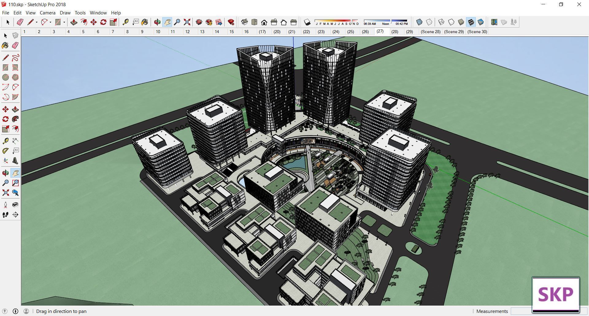Switch to Right view icon
The width and height of the screenshot is (589, 316).
pos(274,22)
